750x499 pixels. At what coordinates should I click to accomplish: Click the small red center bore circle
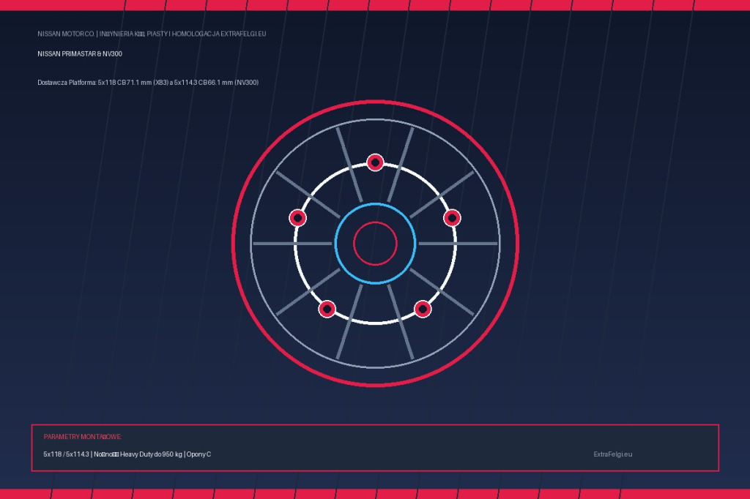(376, 244)
